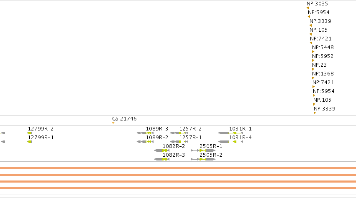Select the NP:1368 feature label
356x198 pixels.
323,73
